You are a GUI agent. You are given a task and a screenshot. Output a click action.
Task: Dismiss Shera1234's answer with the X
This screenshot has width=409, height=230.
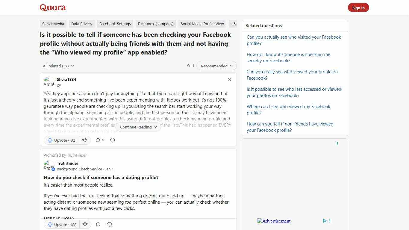click(229, 79)
